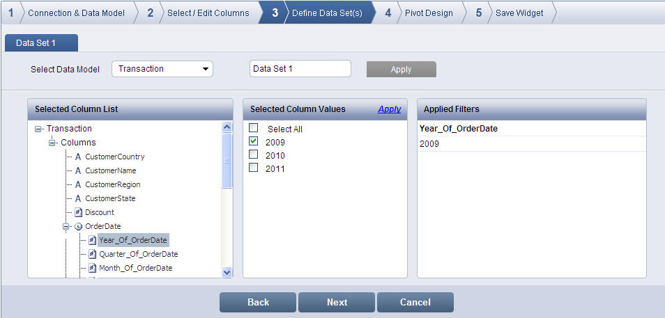Click the text-type icon beside CustomerCountry
Screen dimensions: 665x318
pyautogui.click(x=78, y=157)
